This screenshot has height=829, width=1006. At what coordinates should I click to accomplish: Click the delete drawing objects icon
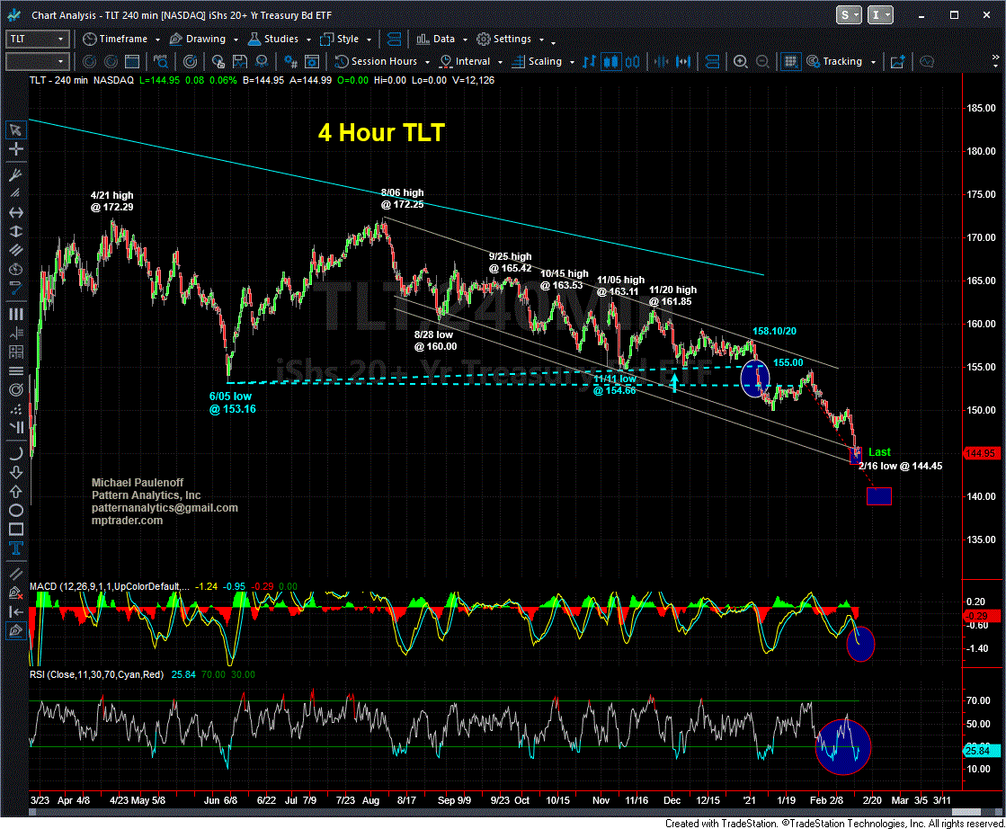click(15, 593)
